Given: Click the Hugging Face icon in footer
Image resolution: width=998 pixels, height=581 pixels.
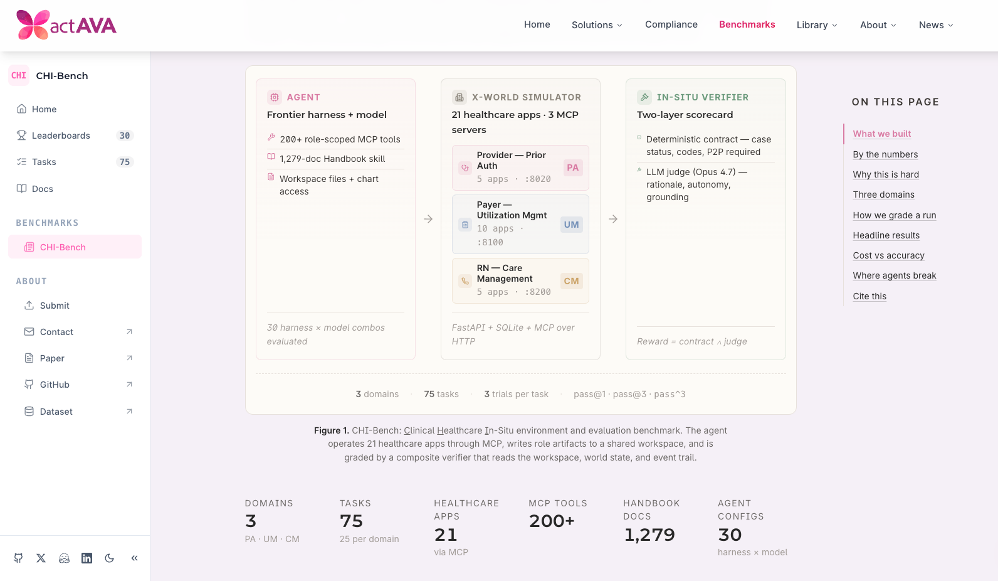Looking at the screenshot, I should 64,558.
